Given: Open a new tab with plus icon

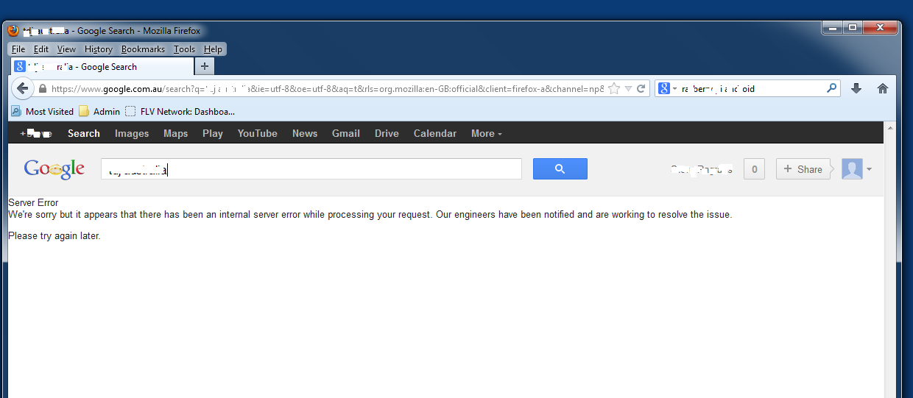Looking at the screenshot, I should pyautogui.click(x=205, y=66).
